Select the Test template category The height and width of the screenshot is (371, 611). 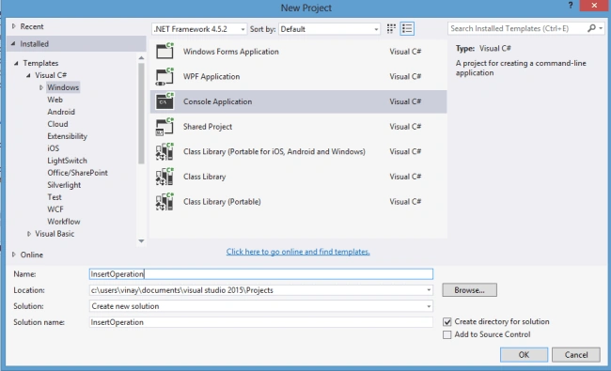[x=55, y=197]
